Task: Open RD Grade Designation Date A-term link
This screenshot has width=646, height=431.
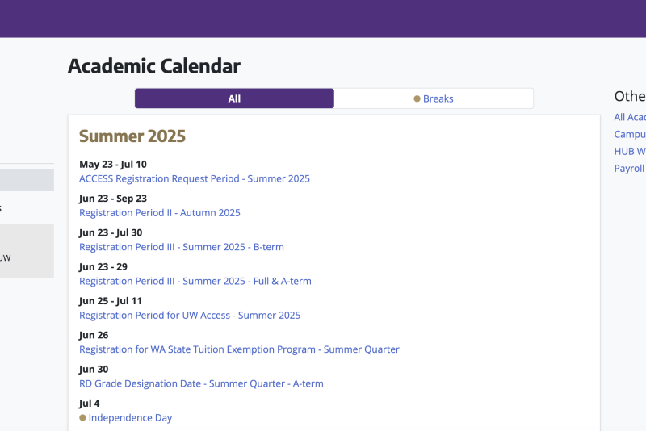Action: point(201,383)
